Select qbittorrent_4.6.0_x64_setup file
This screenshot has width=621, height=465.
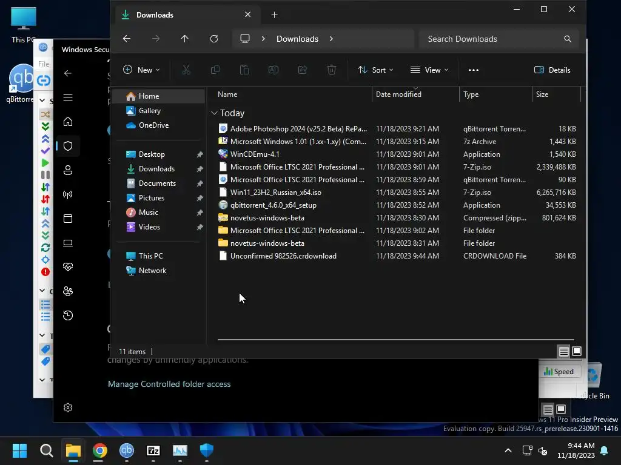pos(397,205)
